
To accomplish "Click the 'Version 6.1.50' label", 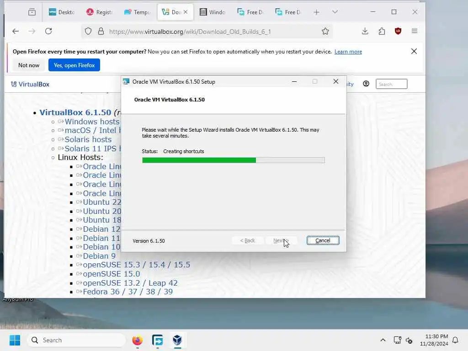I will [x=149, y=241].
